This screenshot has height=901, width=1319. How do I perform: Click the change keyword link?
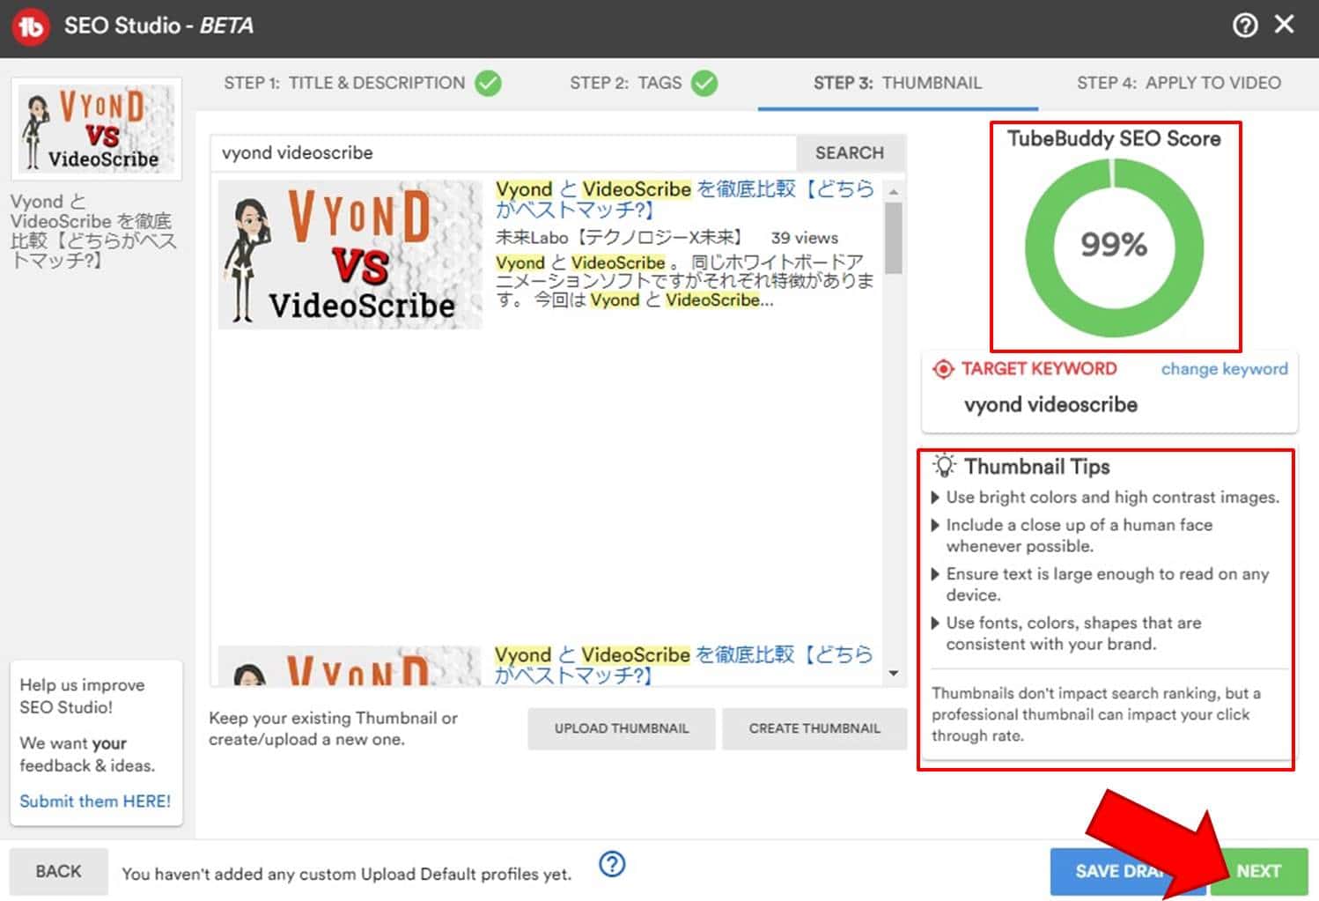tap(1224, 369)
